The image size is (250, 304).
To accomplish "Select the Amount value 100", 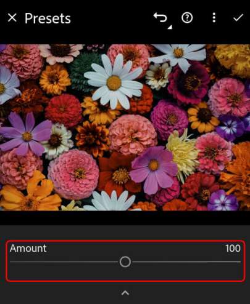I will (233, 248).
